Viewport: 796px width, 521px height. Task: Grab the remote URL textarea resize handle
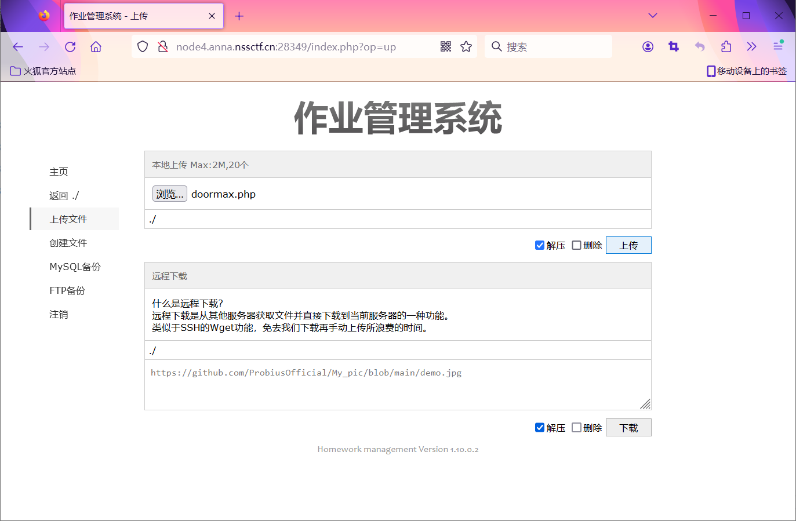pos(645,404)
